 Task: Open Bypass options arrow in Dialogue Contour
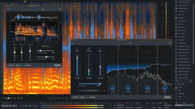pyautogui.click(x=22, y=65)
